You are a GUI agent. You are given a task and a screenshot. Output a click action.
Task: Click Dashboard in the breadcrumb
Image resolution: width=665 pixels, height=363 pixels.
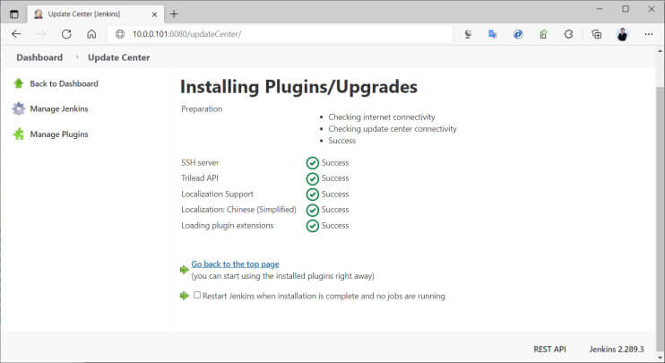tap(39, 57)
